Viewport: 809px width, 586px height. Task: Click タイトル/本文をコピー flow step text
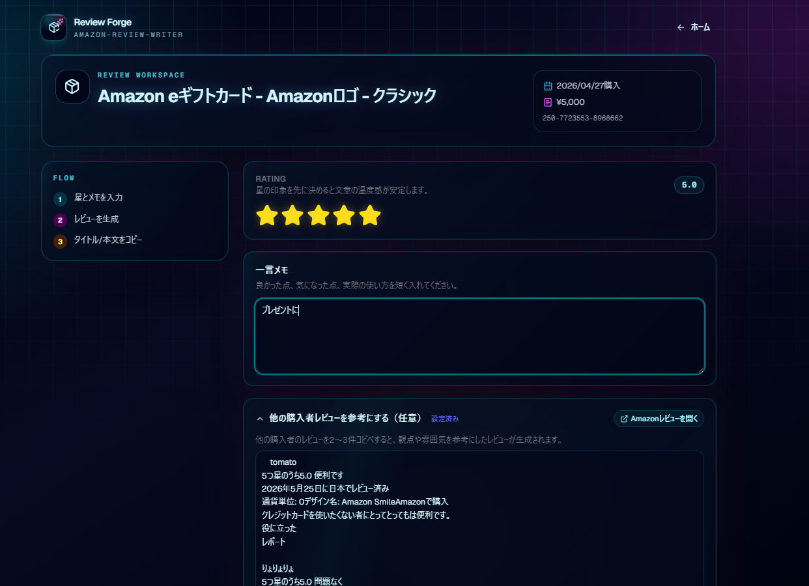[x=108, y=240]
